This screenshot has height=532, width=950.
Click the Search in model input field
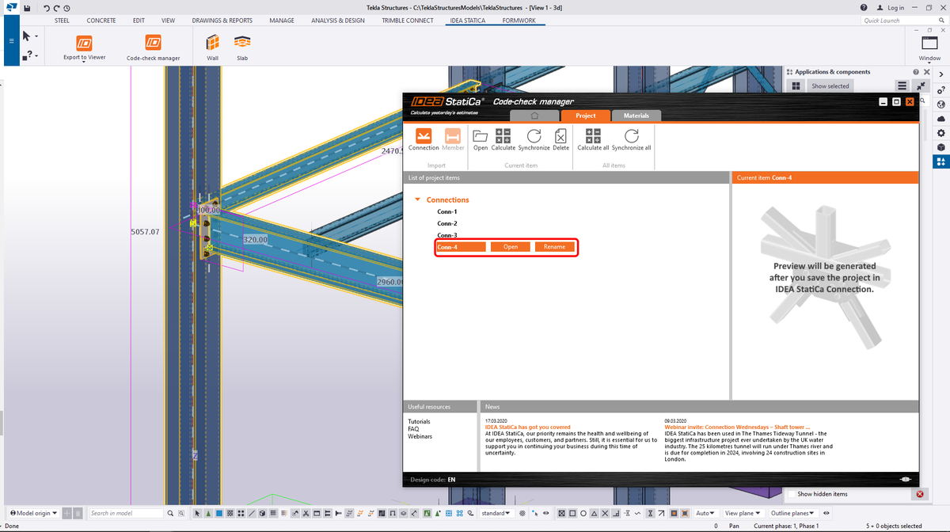[x=127, y=513]
